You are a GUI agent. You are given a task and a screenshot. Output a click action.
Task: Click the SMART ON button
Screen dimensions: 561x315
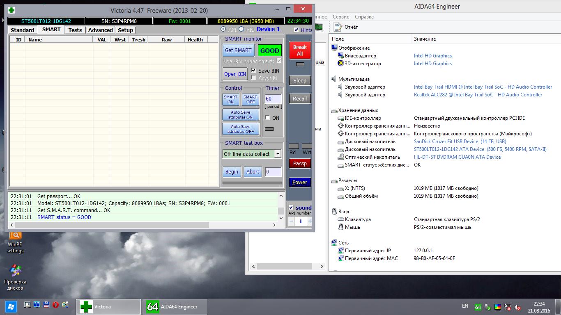click(230, 100)
